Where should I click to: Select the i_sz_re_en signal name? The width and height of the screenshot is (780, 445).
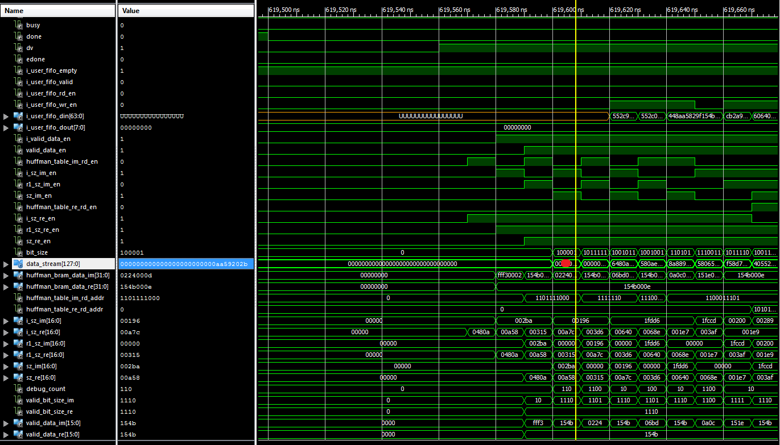pos(40,218)
